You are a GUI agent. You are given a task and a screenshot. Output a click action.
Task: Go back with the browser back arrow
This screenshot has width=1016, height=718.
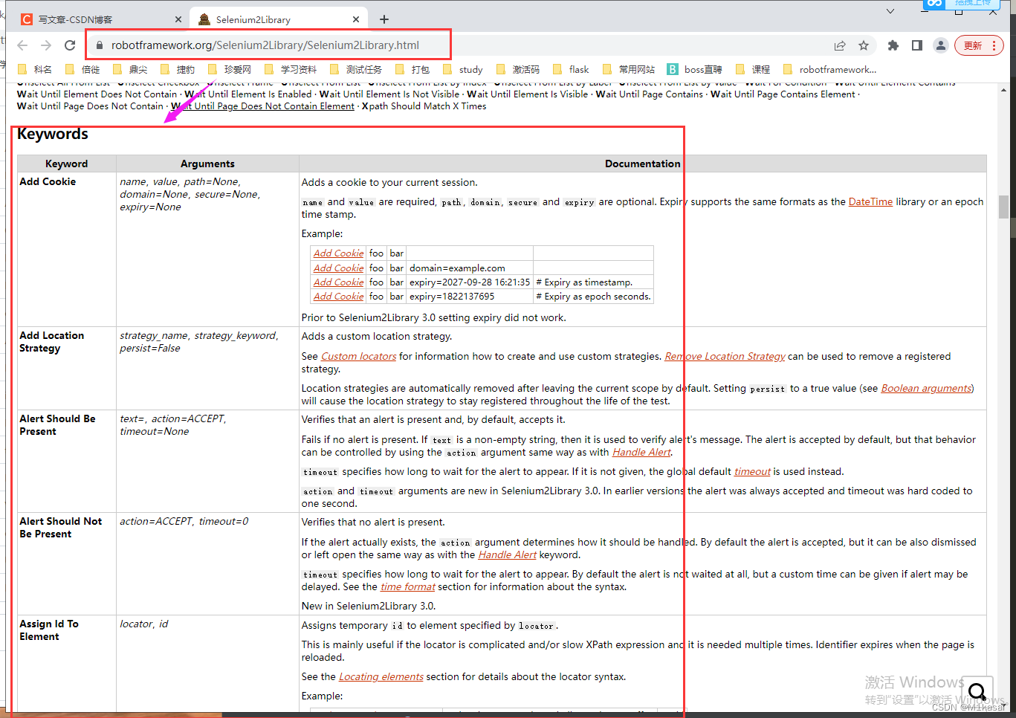click(22, 45)
